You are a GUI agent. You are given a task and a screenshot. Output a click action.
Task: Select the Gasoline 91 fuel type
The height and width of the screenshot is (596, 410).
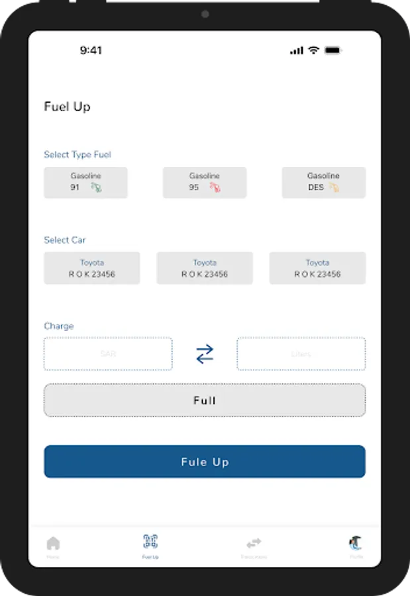pyautogui.click(x=85, y=182)
